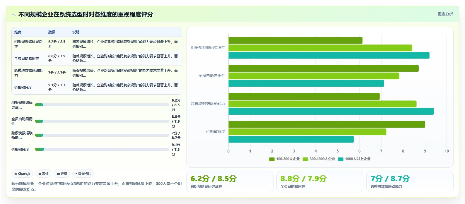The width and height of the screenshot is (465, 204).
Task: Select the 说明 table column header
Action: pos(76,32)
